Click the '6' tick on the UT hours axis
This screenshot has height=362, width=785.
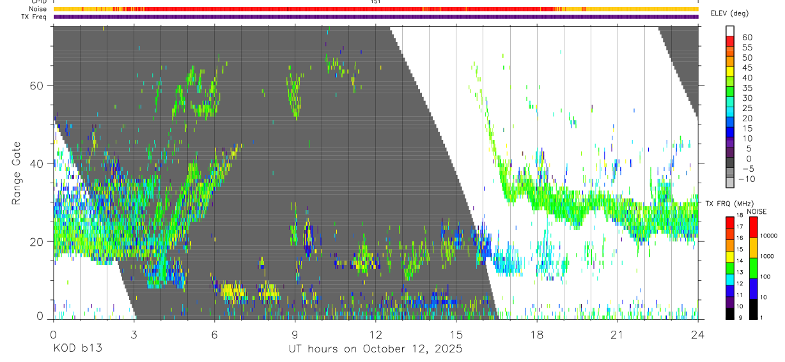point(214,335)
